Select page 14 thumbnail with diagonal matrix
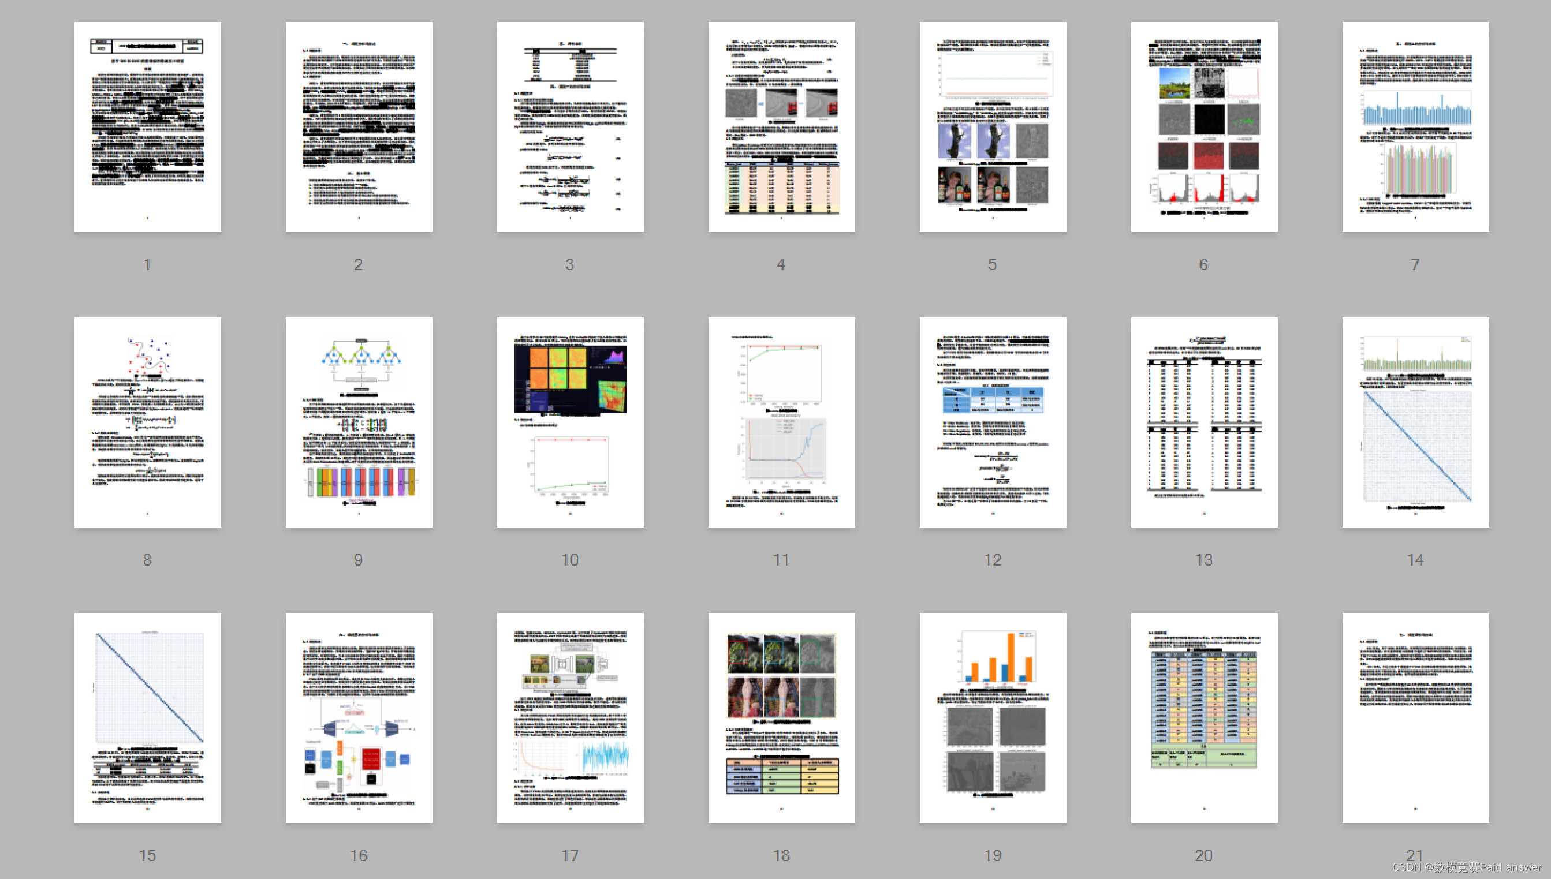Viewport: 1551px width, 879px height. pyautogui.click(x=1415, y=422)
